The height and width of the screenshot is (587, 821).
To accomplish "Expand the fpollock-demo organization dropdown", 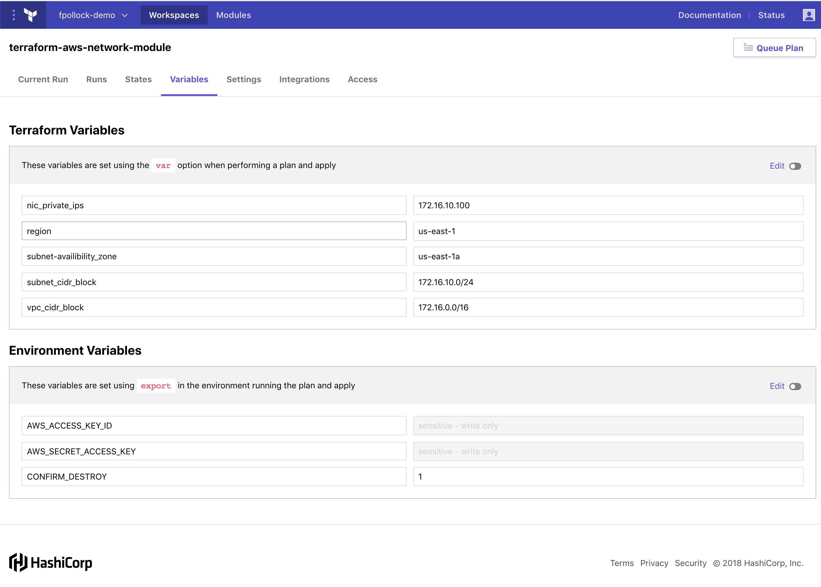I will point(93,15).
